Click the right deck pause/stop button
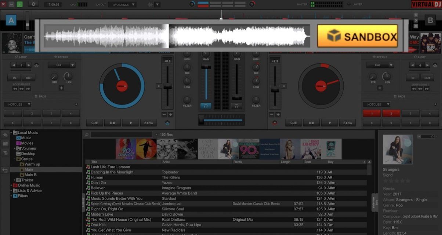 click(x=311, y=123)
